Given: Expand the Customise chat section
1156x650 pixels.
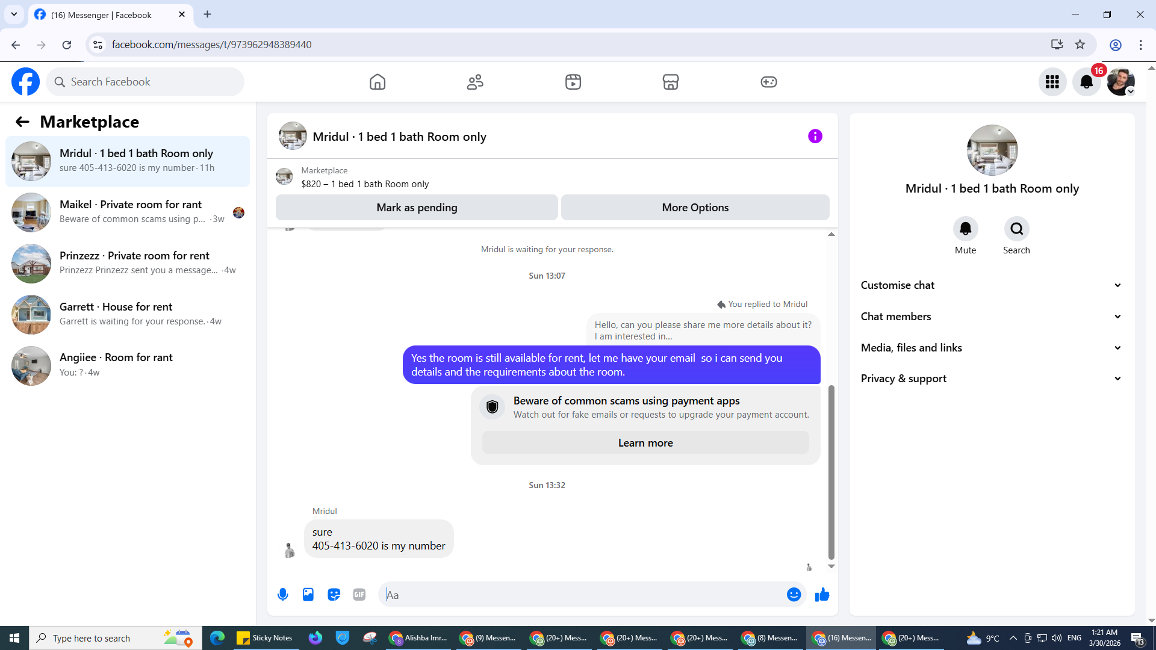Looking at the screenshot, I should (x=991, y=285).
